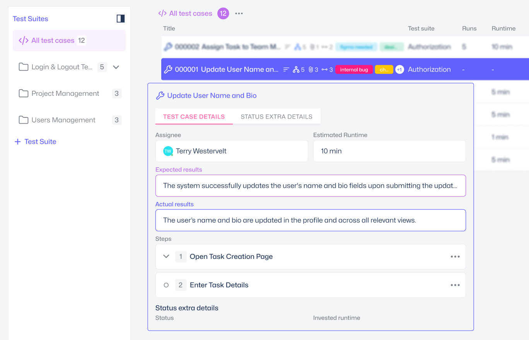Click the attachment paperclip icon in the 000001 row
Screen dimensions: 529x340
tap(311, 70)
